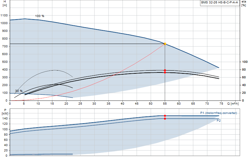
Task: Select red dot on lower efficiency curve
Action: [x=165, y=72]
